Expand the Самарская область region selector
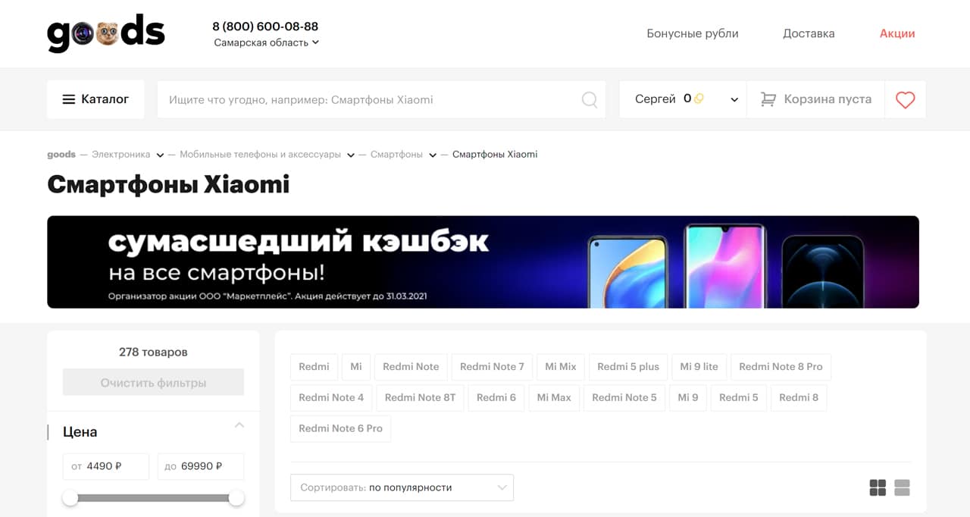Viewport: 970px width, 517px height. (x=266, y=42)
